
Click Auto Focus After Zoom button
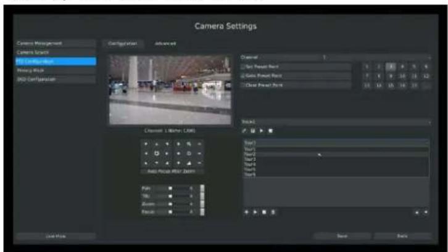click(x=172, y=171)
